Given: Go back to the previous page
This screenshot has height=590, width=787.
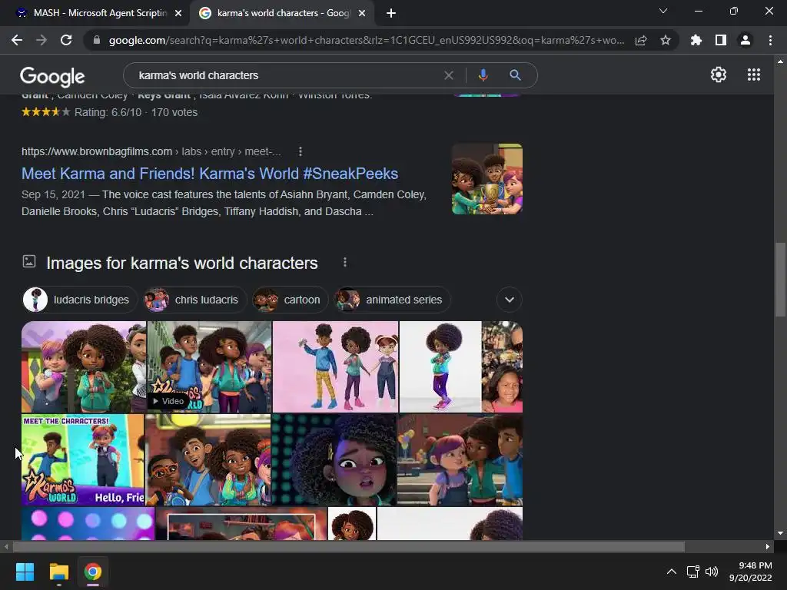Looking at the screenshot, I should point(17,40).
